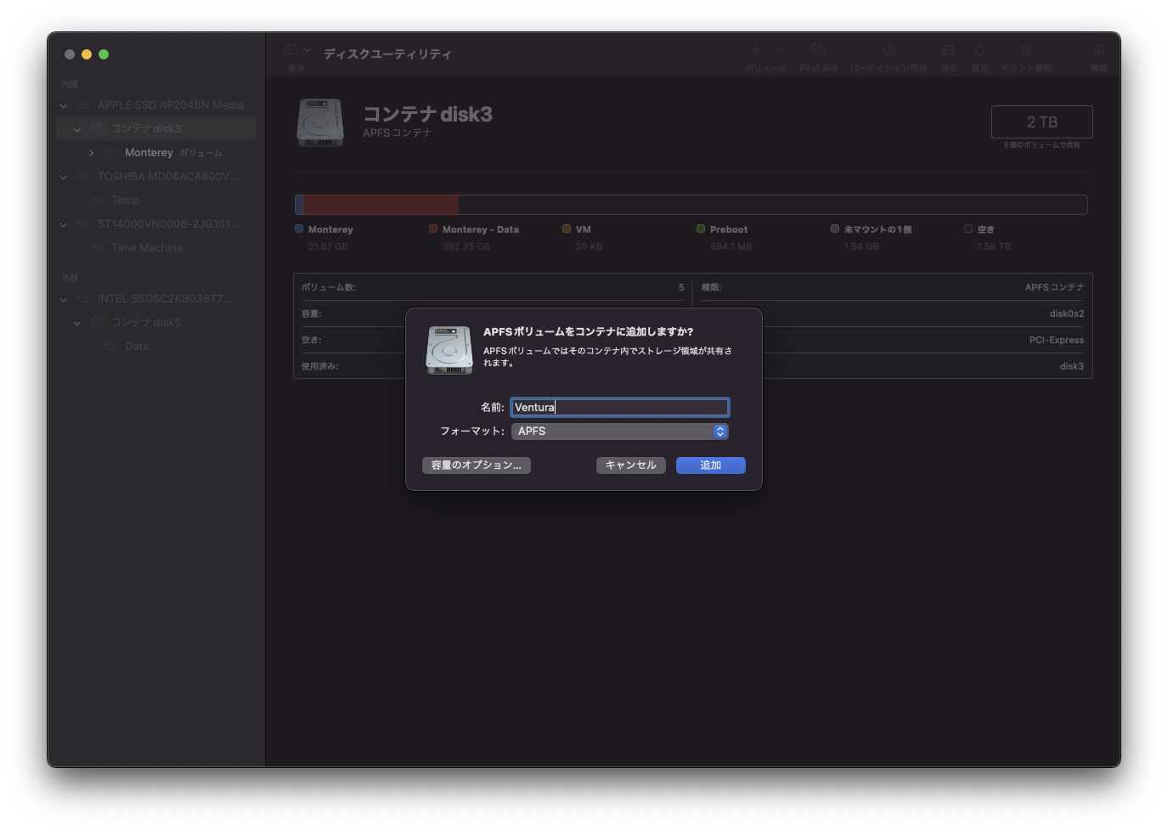Click the 名前 field containing Ventura
Screen dimensions: 1168x830
(619, 408)
